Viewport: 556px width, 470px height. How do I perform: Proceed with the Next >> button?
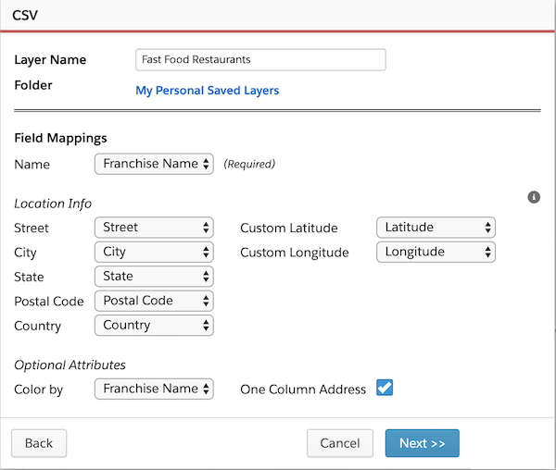point(423,443)
